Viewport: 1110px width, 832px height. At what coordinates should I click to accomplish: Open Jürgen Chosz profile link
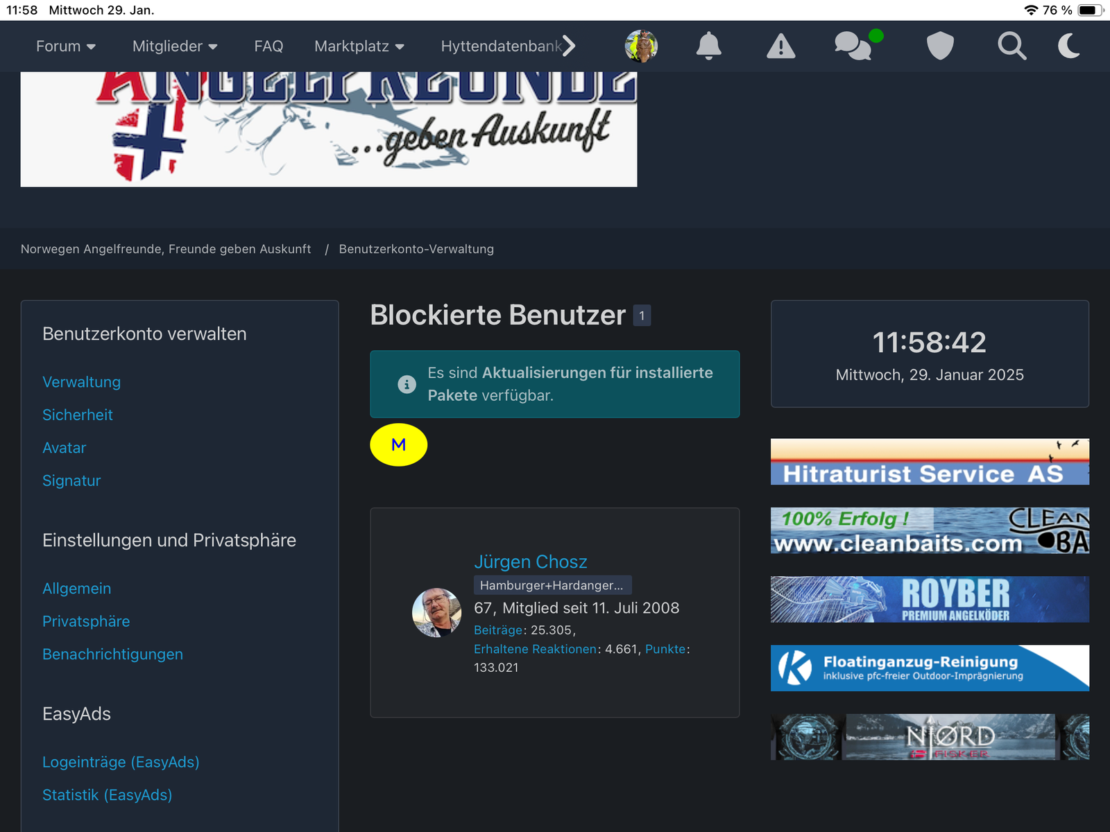(x=530, y=562)
